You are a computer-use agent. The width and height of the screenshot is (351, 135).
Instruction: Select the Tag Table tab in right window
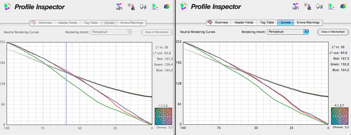point(267,22)
